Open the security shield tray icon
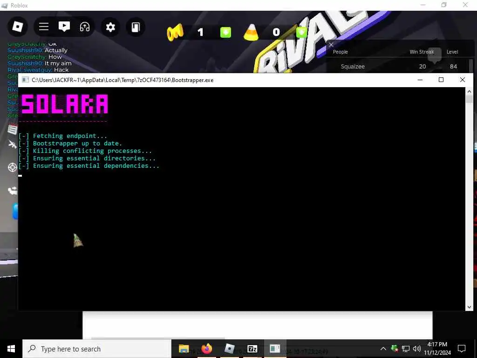 tap(395, 349)
